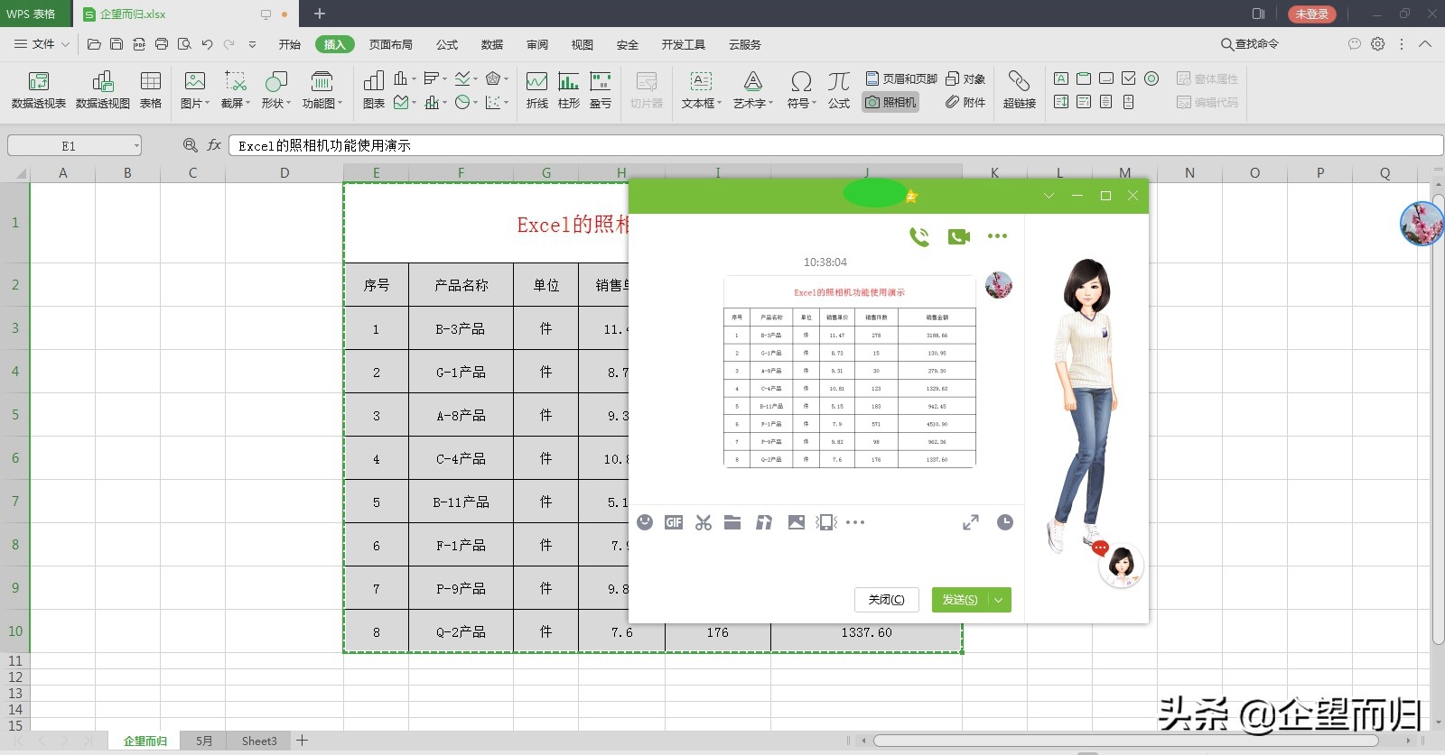Start a voice call in chat window
Image resolution: width=1445 pixels, height=755 pixels.
pos(919,236)
